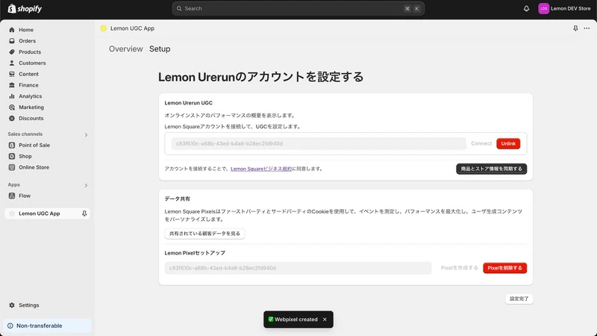Click the Shopify logo

tap(25, 8)
